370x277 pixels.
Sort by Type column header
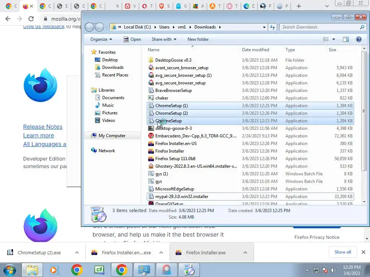point(305,50)
